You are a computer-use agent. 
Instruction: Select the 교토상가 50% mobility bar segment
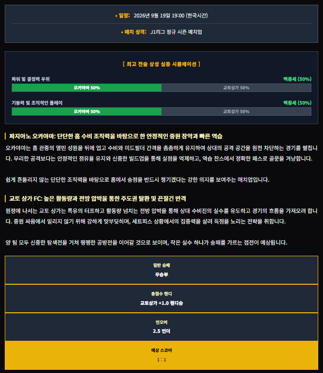[236, 111]
